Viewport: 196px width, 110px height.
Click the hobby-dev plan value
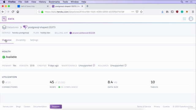pos(45,33)
